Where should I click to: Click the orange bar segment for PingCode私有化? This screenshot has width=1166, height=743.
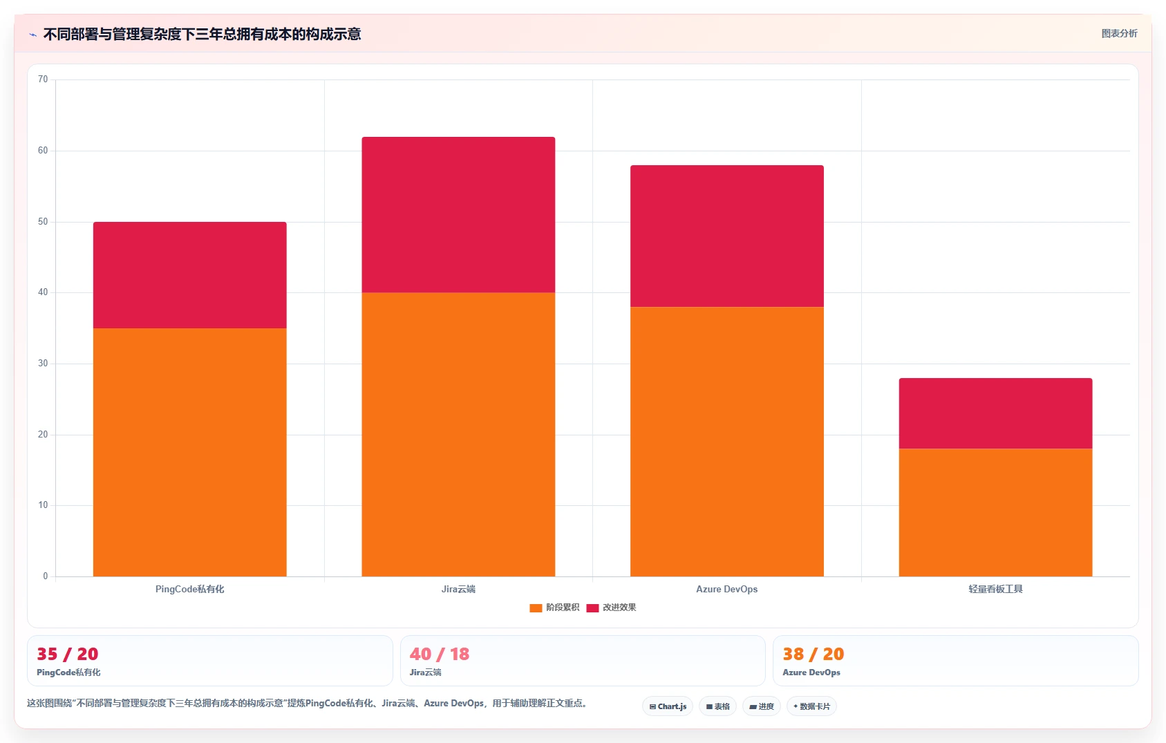point(190,452)
